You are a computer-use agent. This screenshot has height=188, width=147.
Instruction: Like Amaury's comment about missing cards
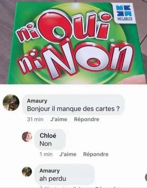(x=59, y=119)
